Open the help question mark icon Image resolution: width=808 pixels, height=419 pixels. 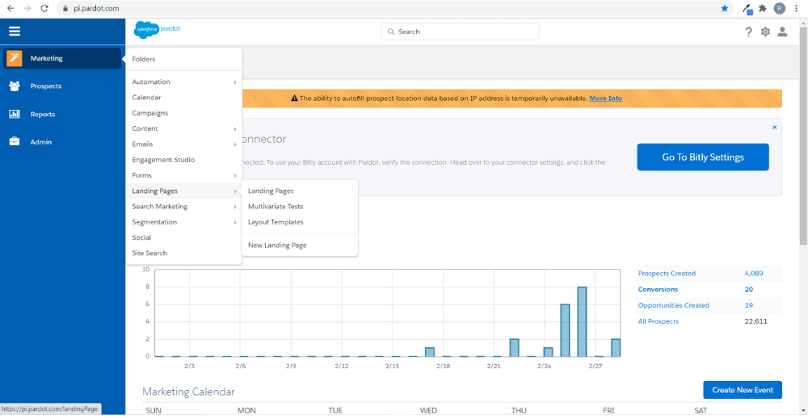(x=748, y=32)
